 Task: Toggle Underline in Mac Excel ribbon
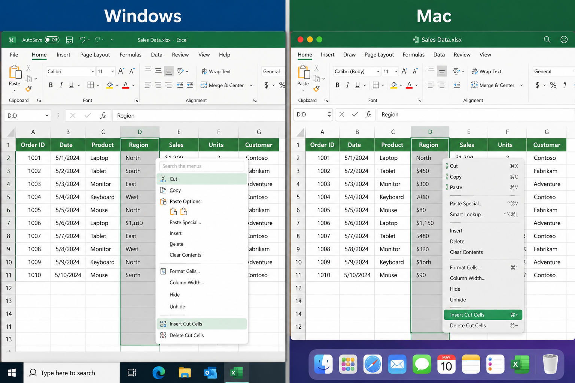tap(358, 85)
